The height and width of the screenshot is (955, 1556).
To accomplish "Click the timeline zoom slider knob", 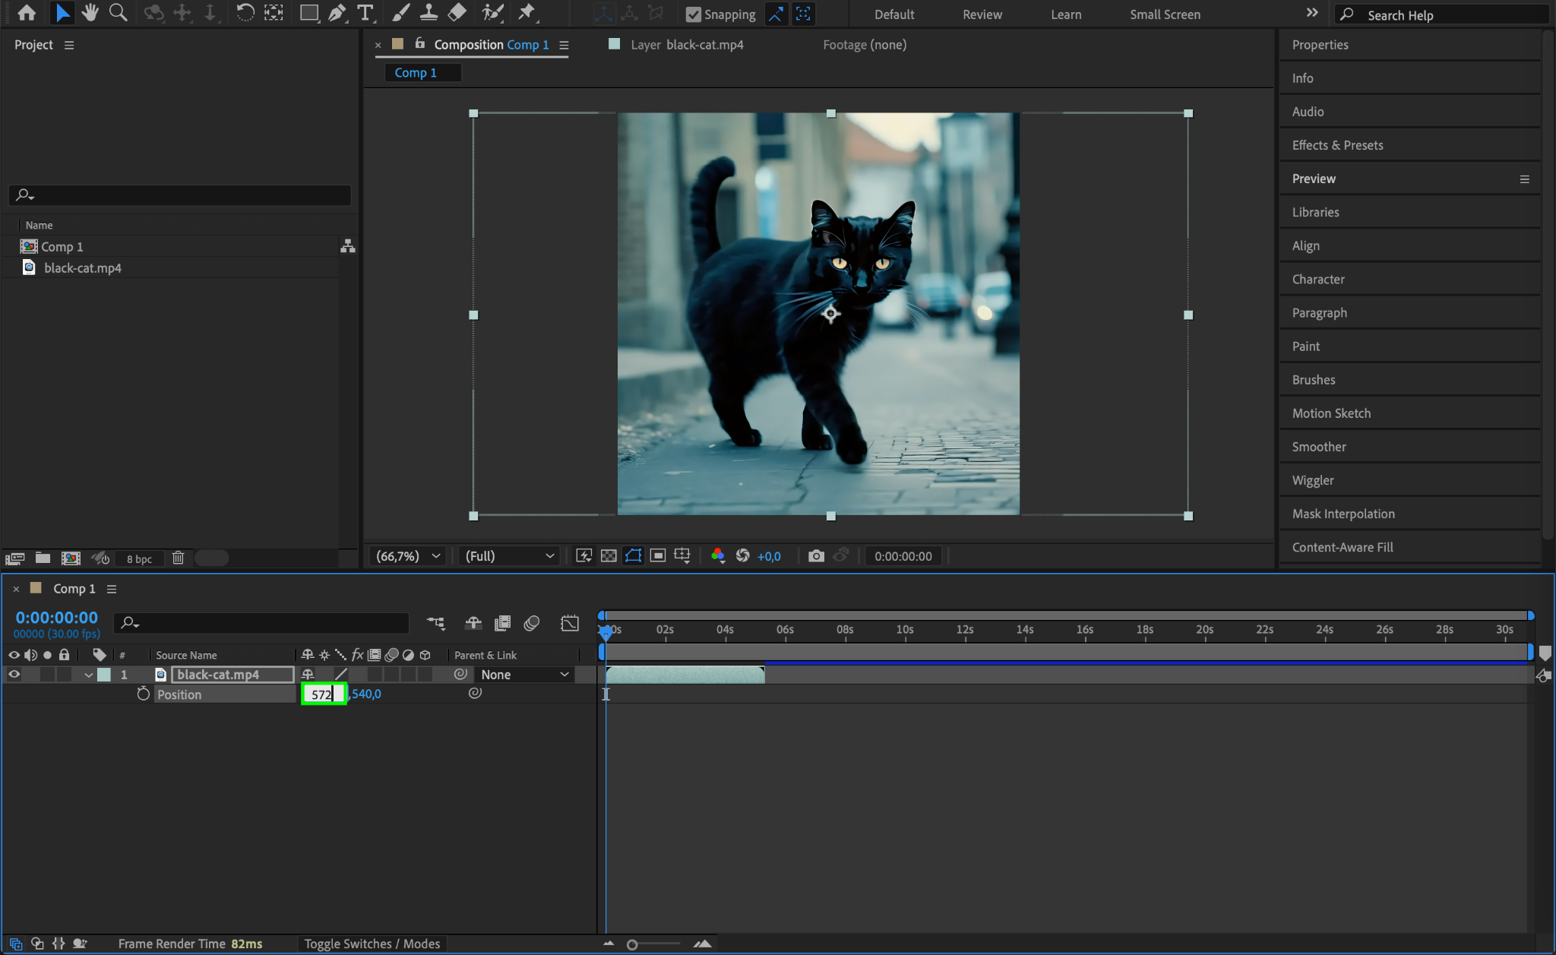I will tap(632, 944).
